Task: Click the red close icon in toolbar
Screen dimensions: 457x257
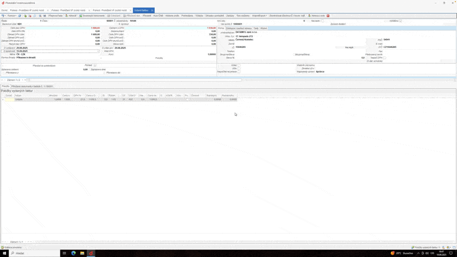Action: (328, 16)
